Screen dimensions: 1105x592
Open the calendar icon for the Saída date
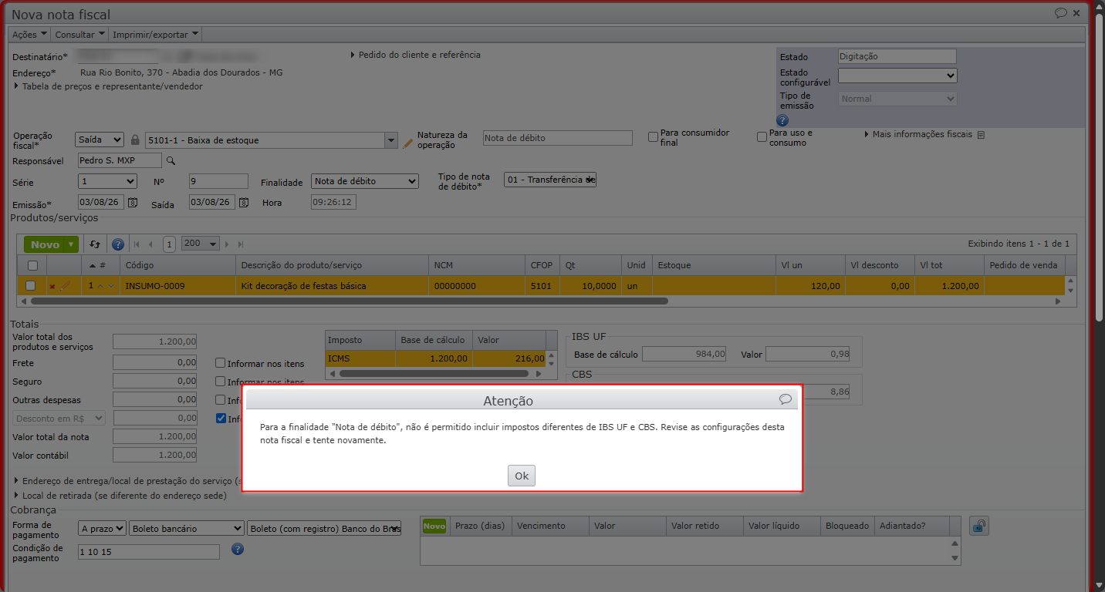(x=244, y=203)
